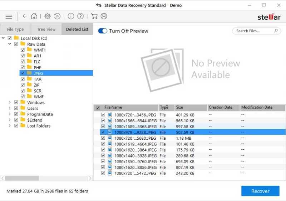286x201 pixels.
Task: Click the Search Files input field
Action: pyautogui.click(x=253, y=31)
